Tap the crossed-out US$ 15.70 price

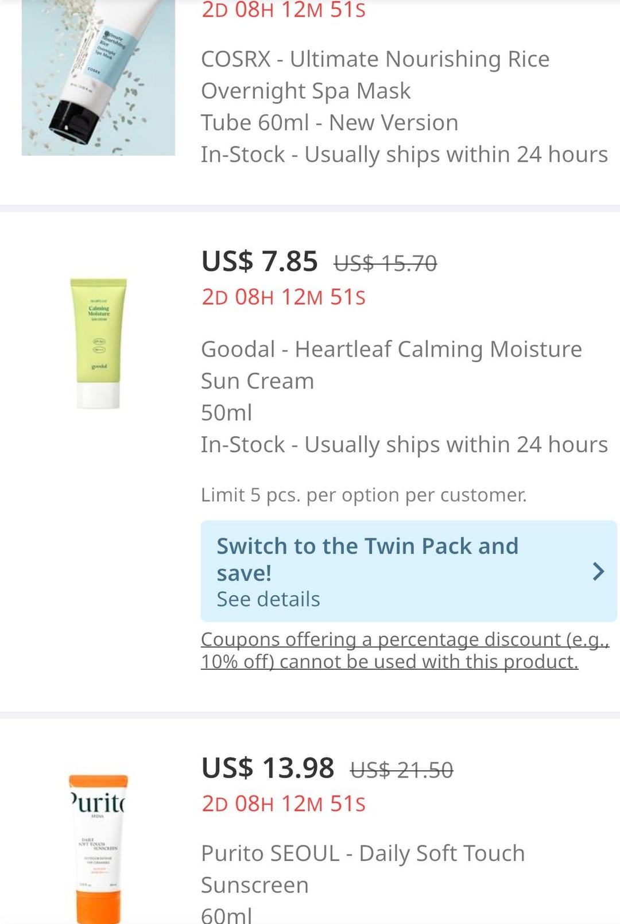point(385,263)
